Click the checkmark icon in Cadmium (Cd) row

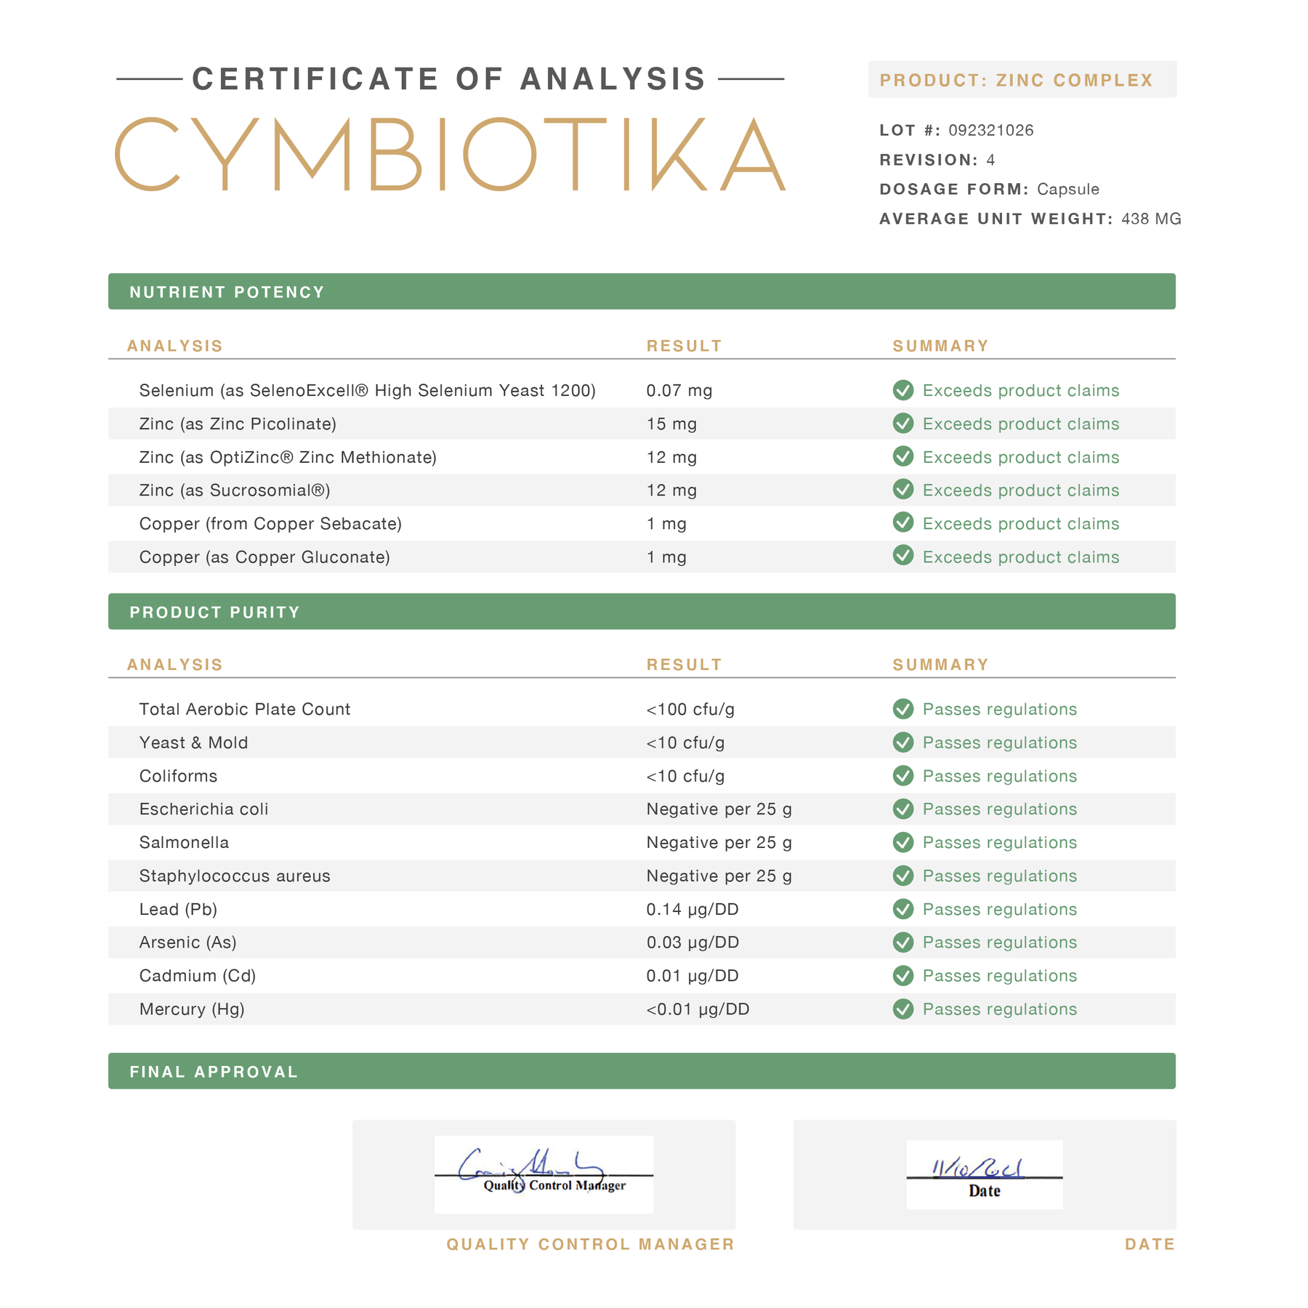tap(903, 975)
